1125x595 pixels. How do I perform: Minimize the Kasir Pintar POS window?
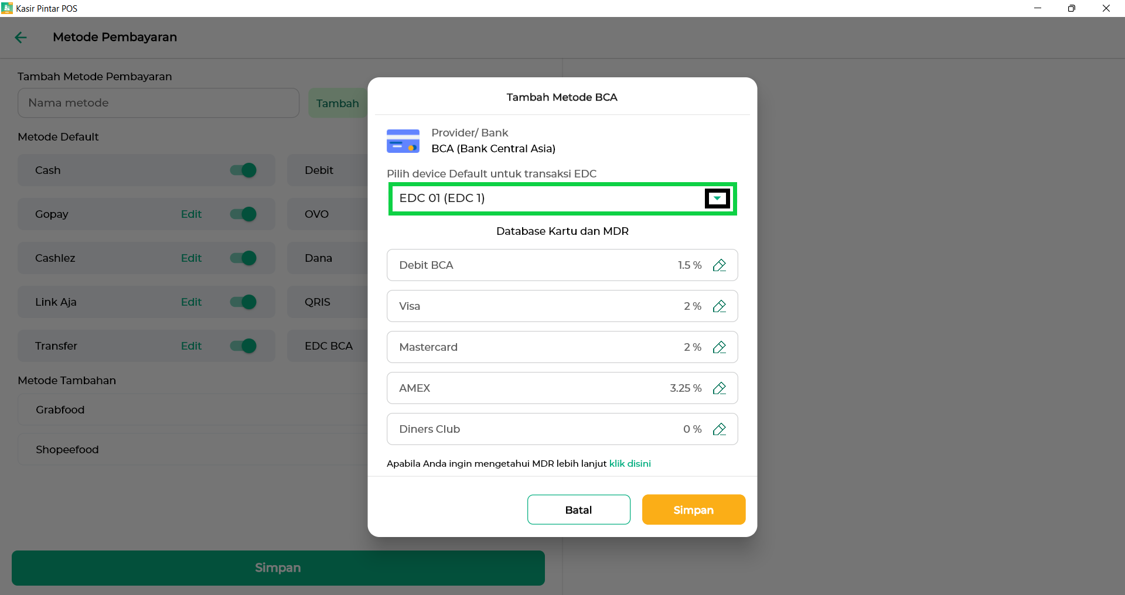tap(1038, 8)
